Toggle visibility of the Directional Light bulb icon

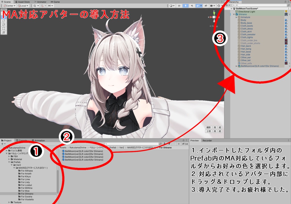[286, 12]
